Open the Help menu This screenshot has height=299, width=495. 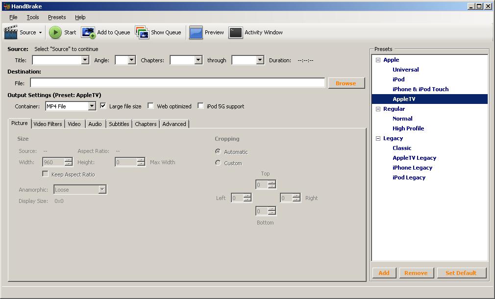[x=80, y=17]
